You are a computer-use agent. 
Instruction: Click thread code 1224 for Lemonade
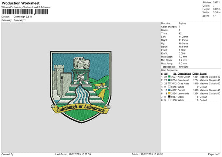[x=196, y=94]
